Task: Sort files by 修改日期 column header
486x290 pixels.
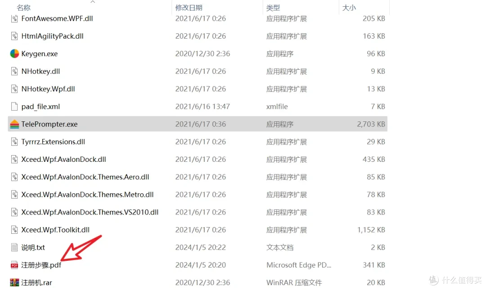Action: pyautogui.click(x=189, y=8)
